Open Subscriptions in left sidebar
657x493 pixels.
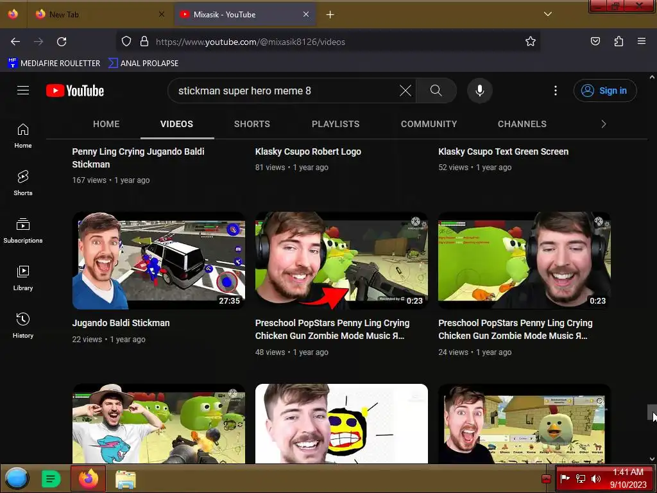click(x=23, y=230)
